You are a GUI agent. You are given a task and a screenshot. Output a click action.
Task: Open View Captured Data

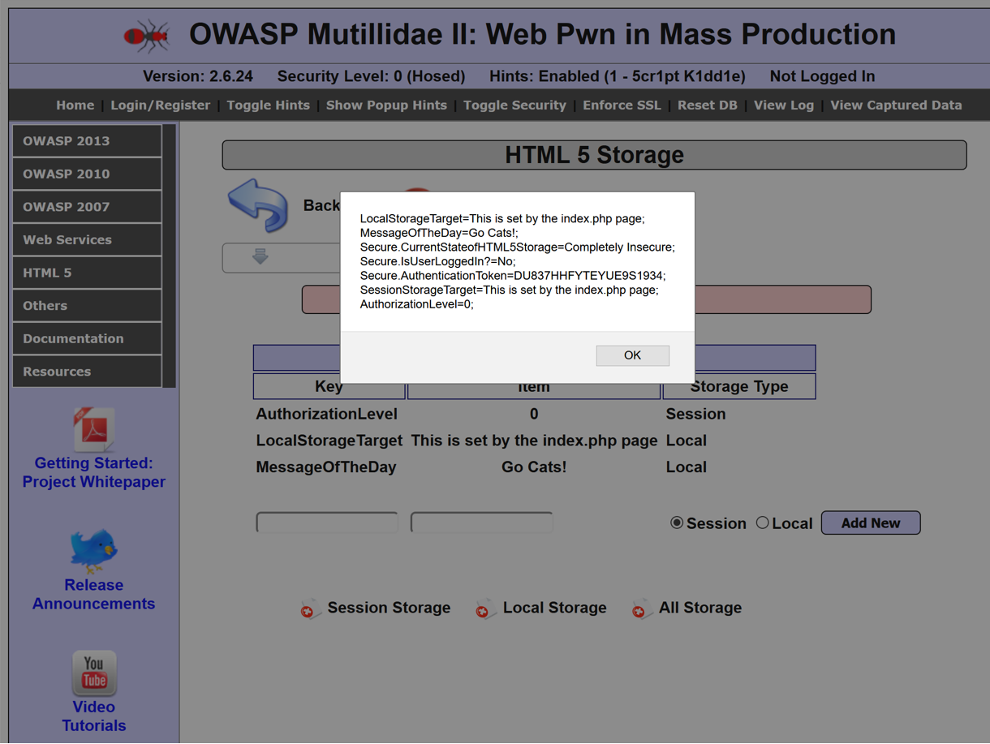(896, 105)
